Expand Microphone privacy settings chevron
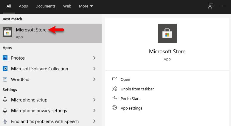Screen dimensions: 231x126 tap(94, 111)
